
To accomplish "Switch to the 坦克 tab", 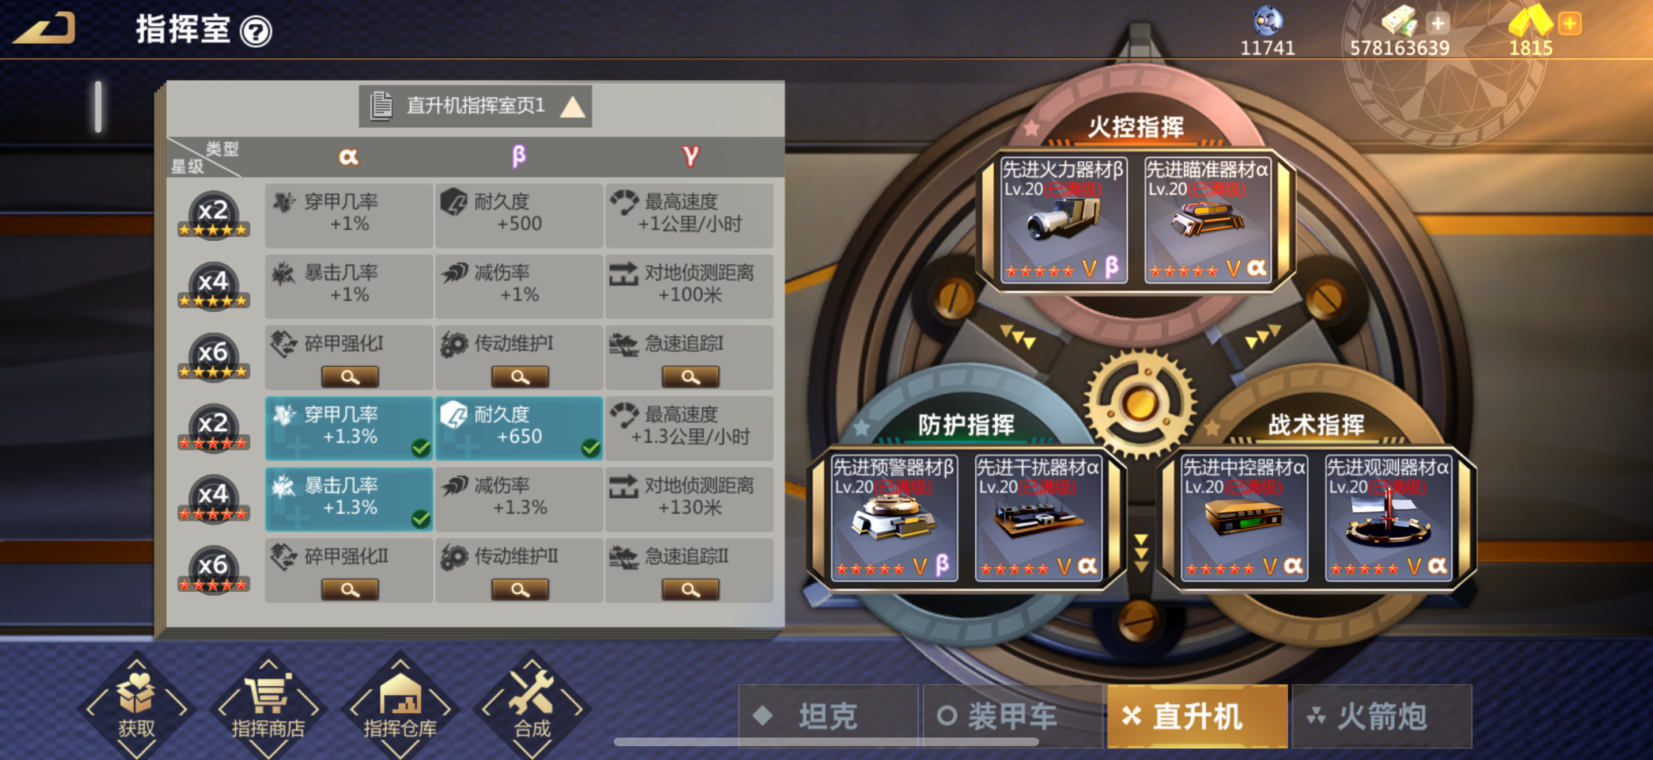I will click(x=828, y=716).
